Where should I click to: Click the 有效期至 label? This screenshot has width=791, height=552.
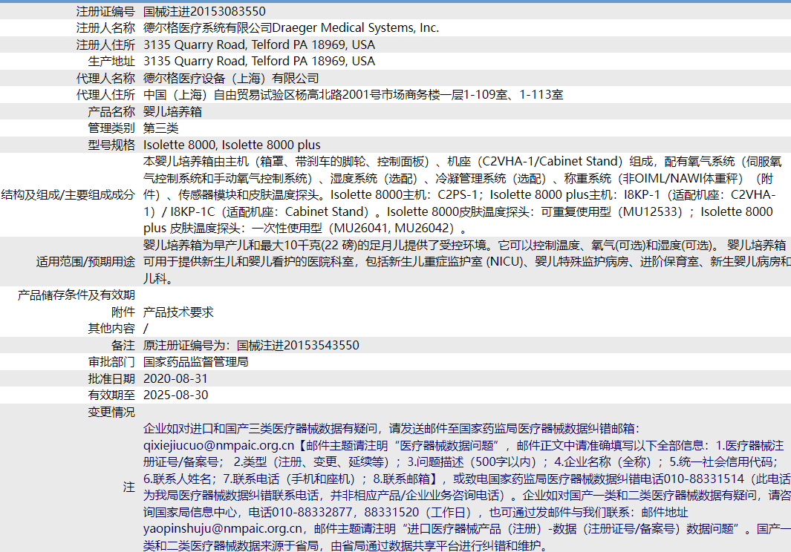tap(111, 395)
